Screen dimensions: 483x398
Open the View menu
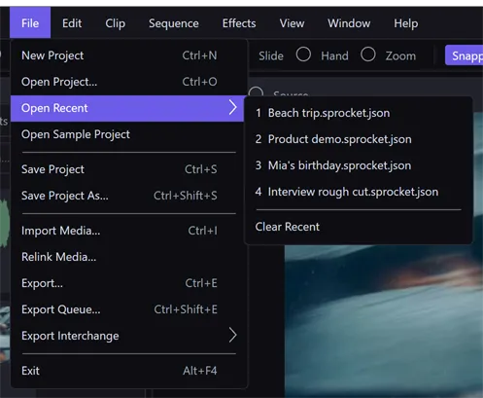292,23
